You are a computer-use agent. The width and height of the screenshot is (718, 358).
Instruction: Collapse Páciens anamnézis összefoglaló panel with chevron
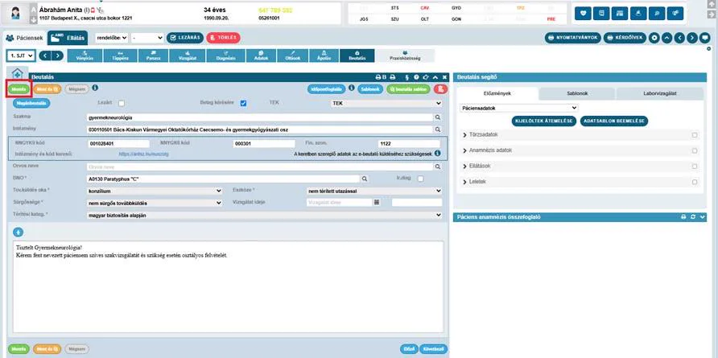pos(704,217)
